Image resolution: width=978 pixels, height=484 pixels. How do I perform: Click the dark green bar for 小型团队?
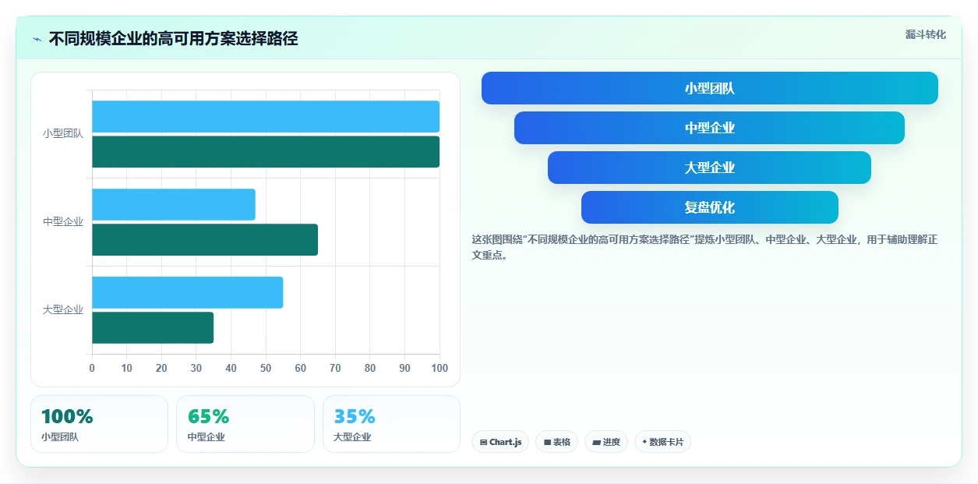[266, 152]
